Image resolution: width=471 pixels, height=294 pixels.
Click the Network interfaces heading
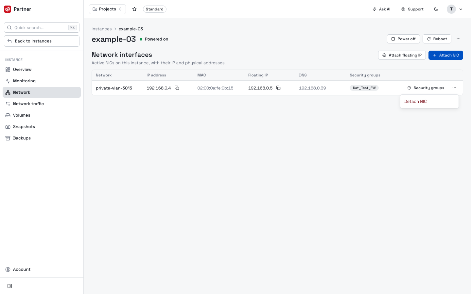(x=122, y=55)
